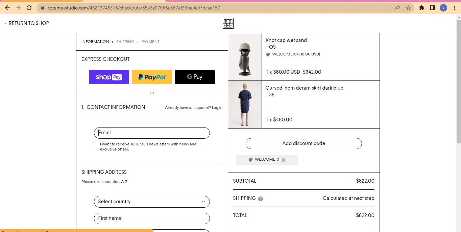Screen dimensions: 461x232
Task: Return to shop link
Action: click(27, 23)
